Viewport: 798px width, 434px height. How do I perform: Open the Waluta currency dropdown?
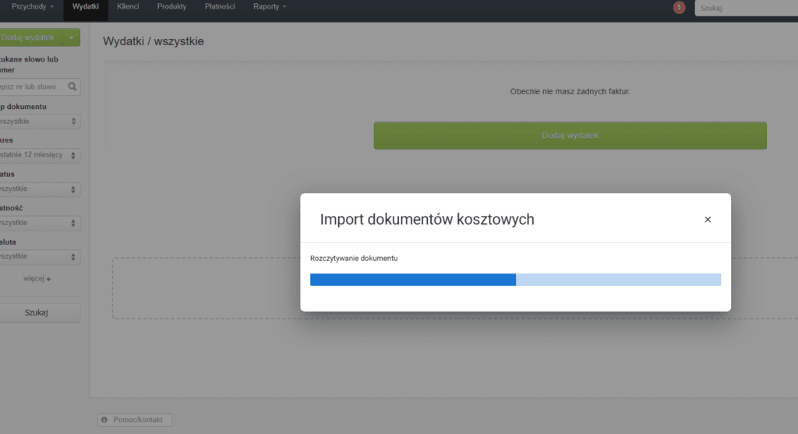(x=39, y=256)
